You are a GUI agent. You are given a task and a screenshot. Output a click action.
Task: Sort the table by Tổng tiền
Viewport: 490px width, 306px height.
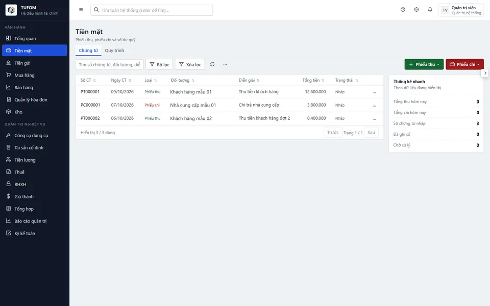[x=313, y=80]
